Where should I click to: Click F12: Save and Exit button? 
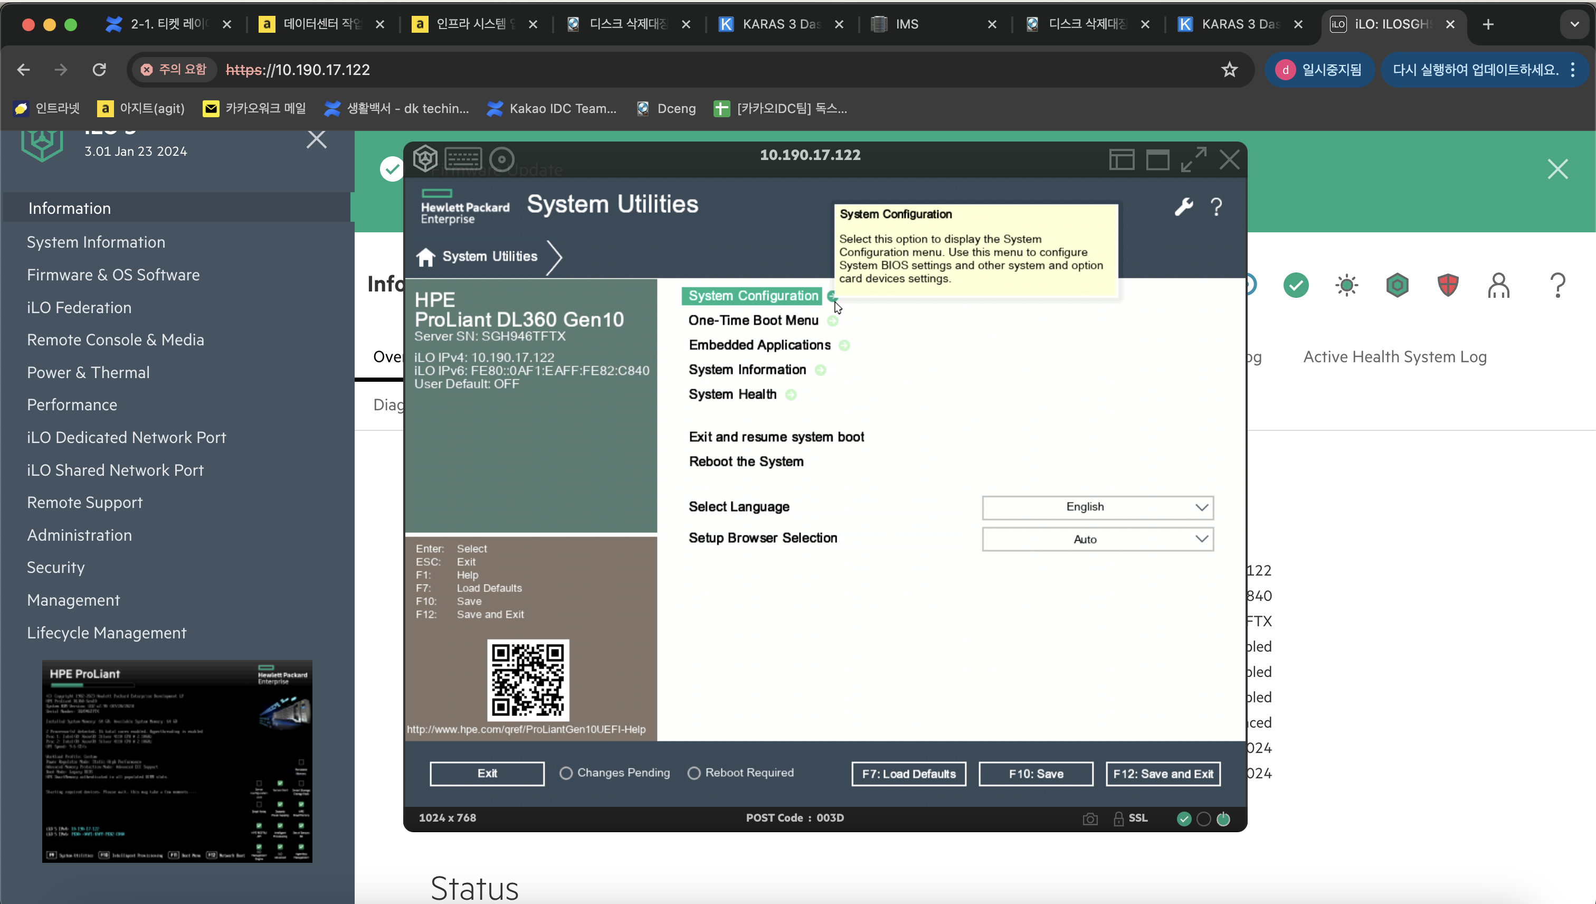(x=1163, y=774)
